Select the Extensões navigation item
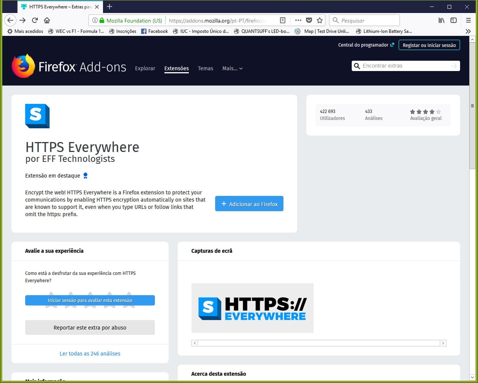This screenshot has width=478, height=383. click(x=177, y=68)
